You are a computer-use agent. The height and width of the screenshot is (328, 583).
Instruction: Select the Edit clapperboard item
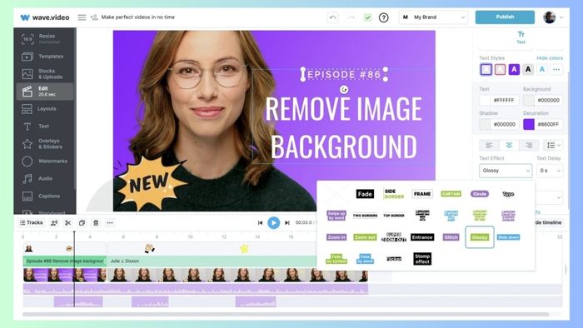coord(45,92)
